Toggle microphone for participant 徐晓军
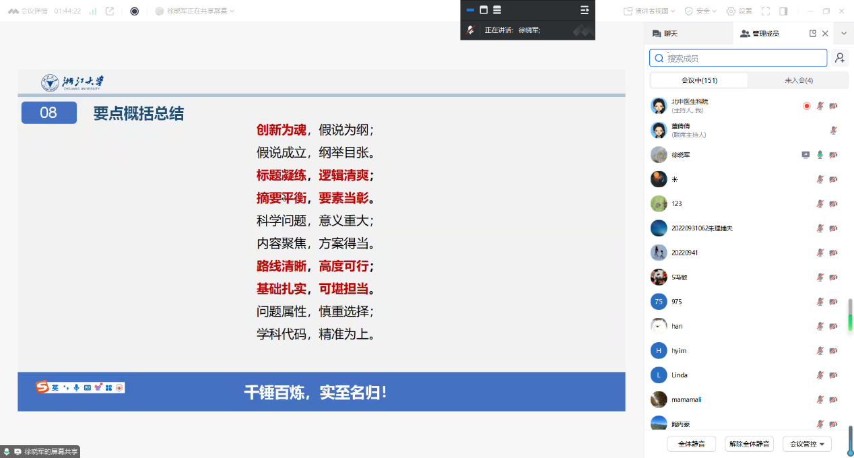Screen dimensions: 854x458 tap(820, 155)
